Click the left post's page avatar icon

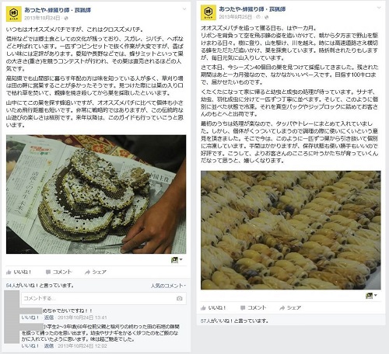14,14
